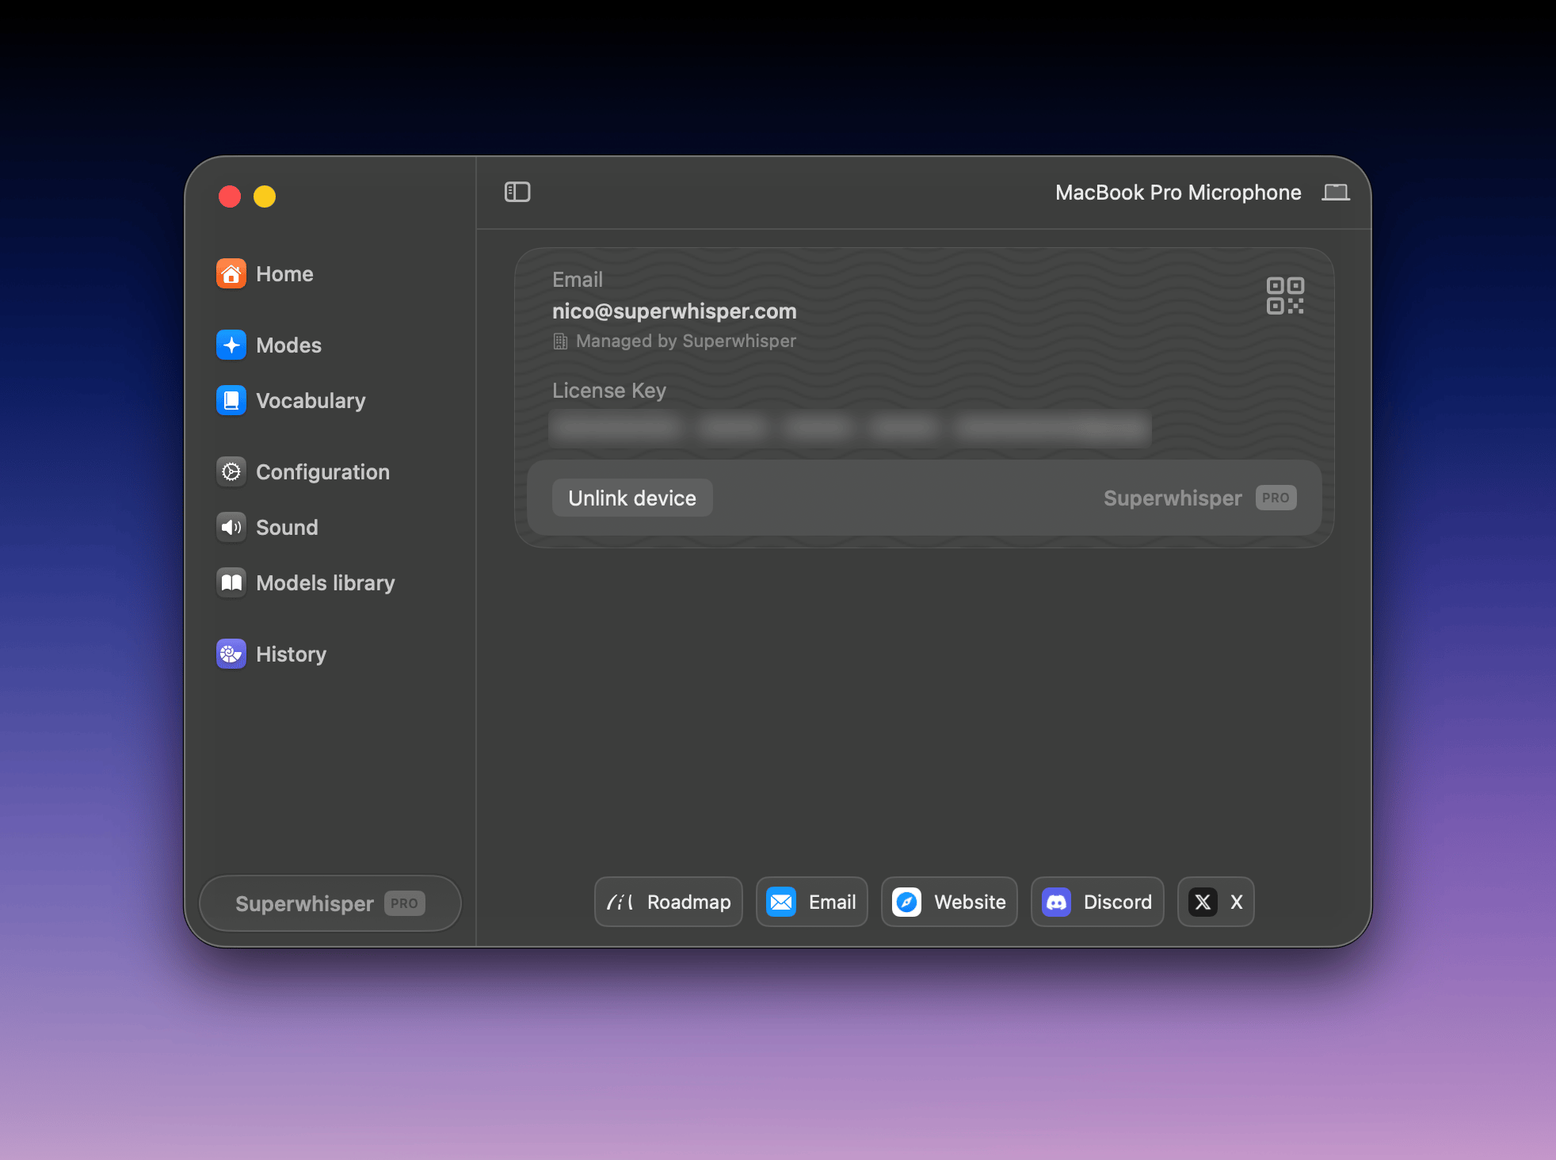Image resolution: width=1556 pixels, height=1160 pixels.
Task: Minimize window with yellow button
Action: click(265, 196)
